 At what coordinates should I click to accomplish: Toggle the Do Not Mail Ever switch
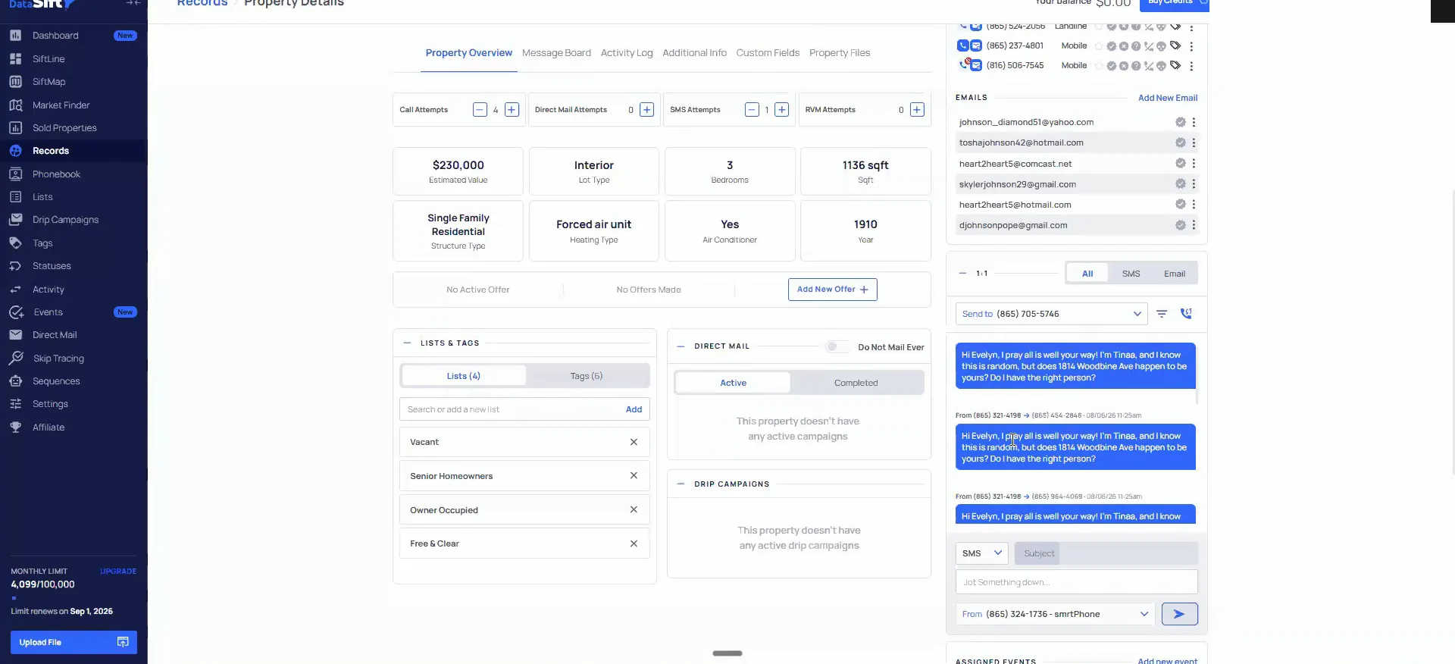837,346
